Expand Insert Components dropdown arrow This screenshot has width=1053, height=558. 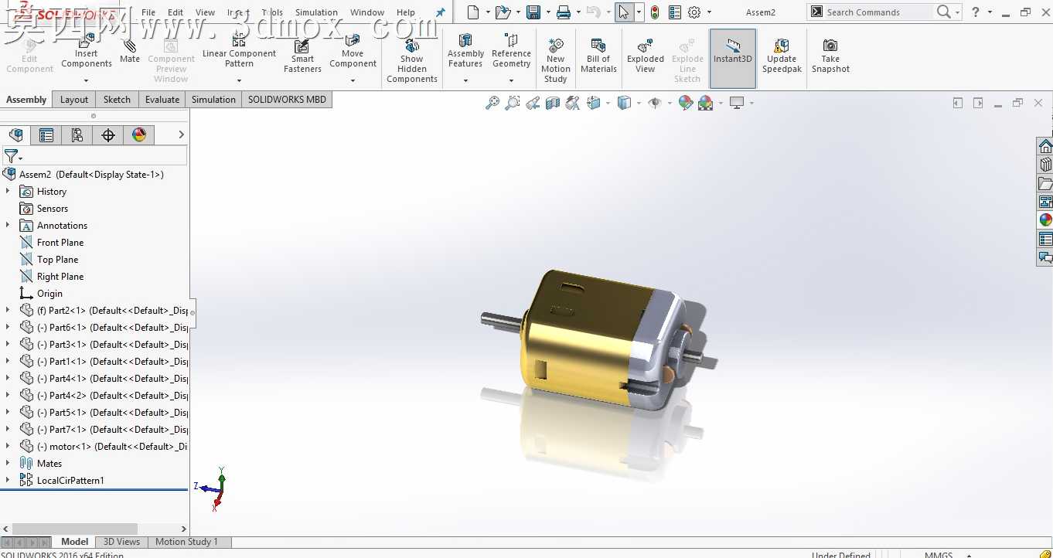(87, 80)
